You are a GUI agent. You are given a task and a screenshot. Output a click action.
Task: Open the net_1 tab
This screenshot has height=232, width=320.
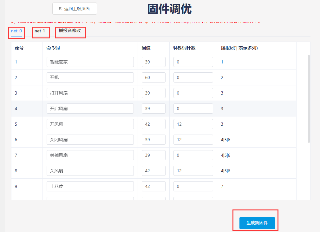(40, 31)
